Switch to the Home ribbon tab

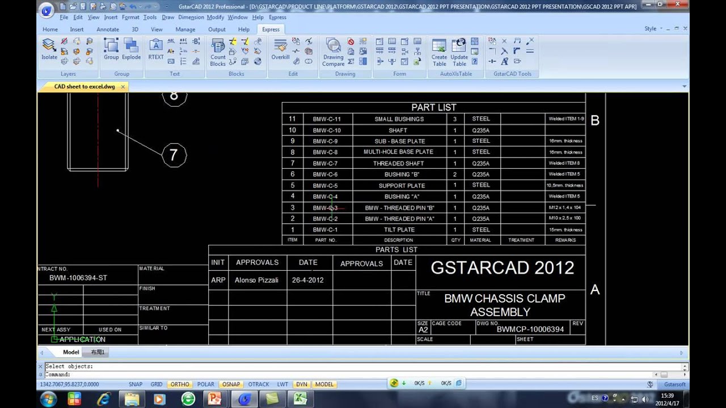(50, 29)
